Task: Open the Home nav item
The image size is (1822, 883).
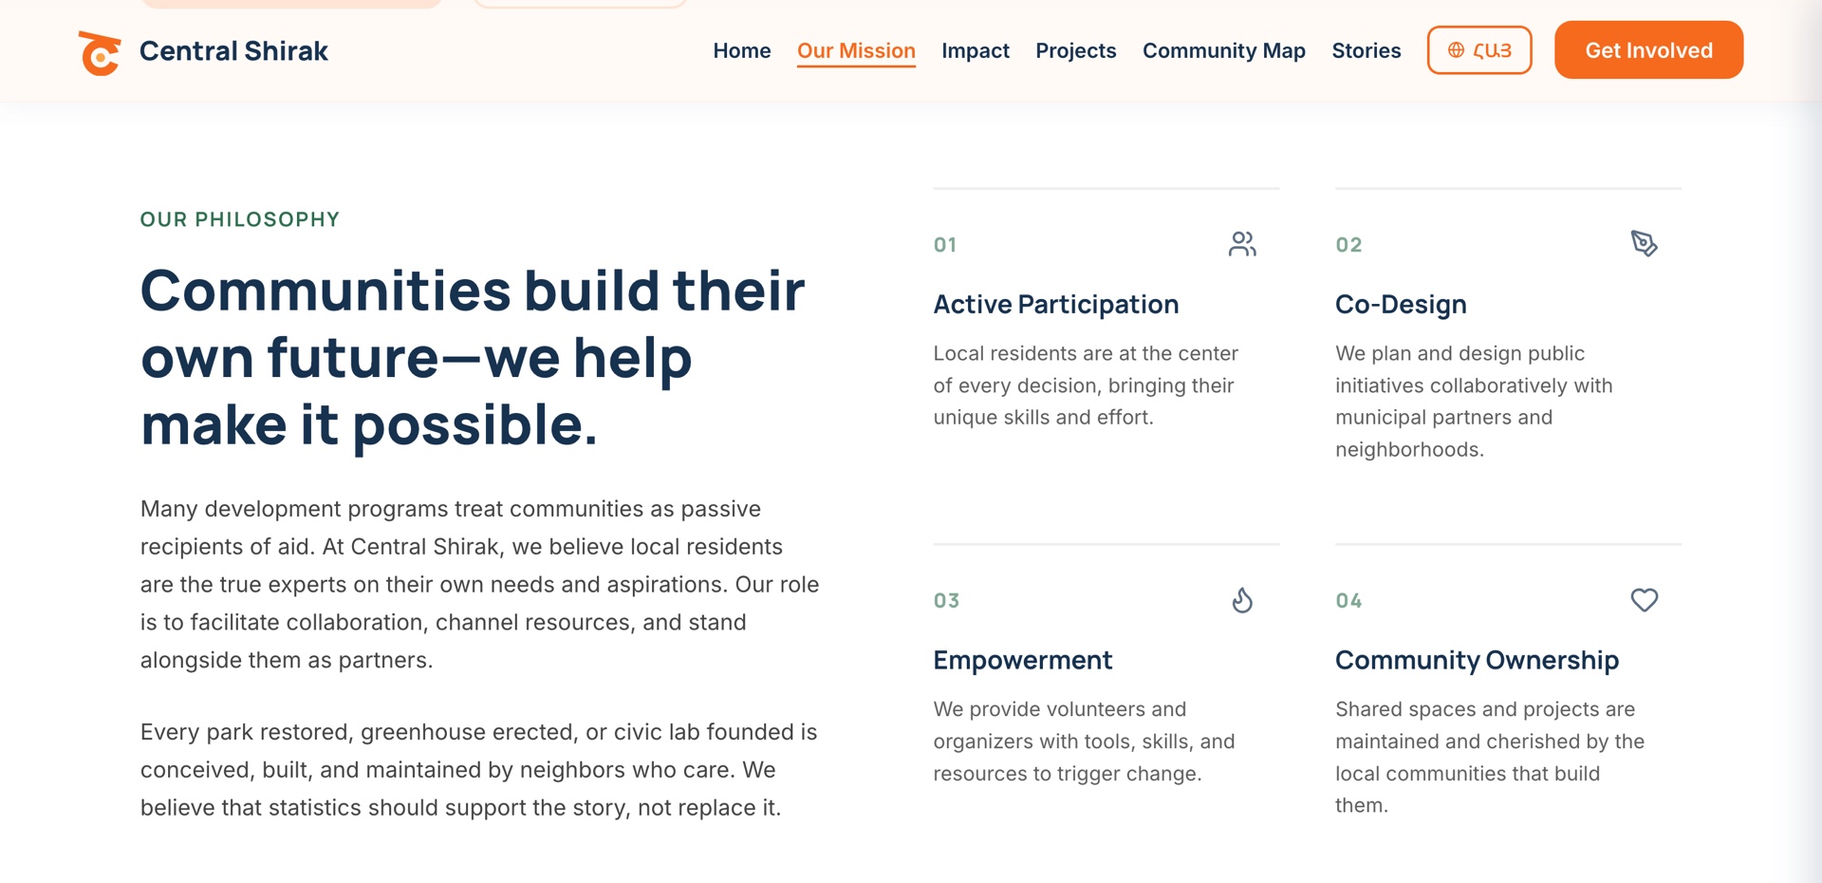Action: click(742, 50)
